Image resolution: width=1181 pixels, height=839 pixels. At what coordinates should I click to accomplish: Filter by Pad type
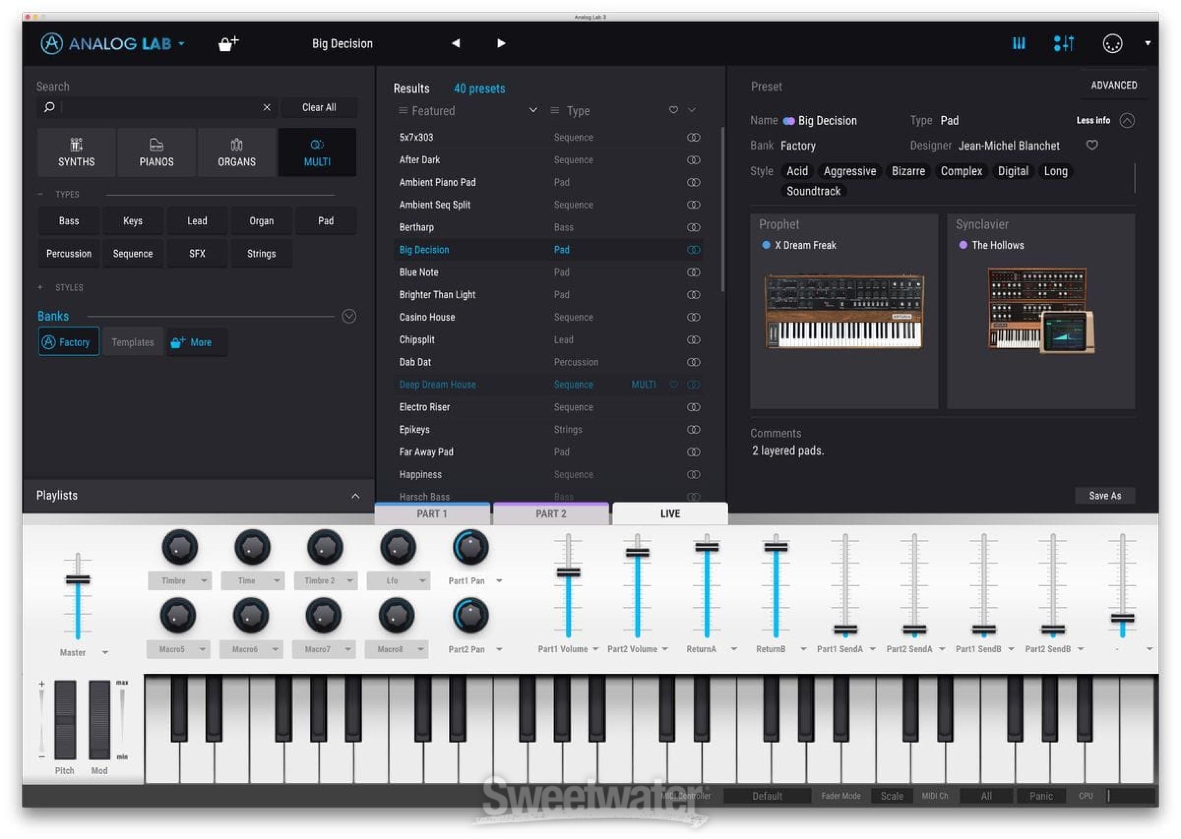pos(326,221)
